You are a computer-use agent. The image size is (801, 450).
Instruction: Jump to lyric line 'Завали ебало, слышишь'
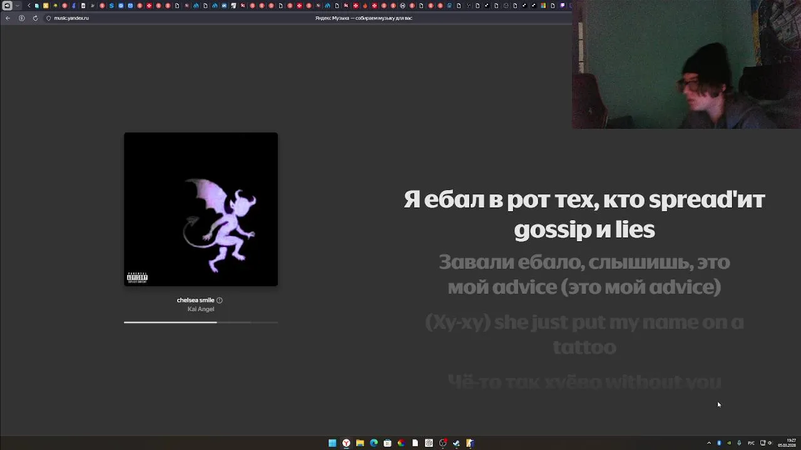pos(584,274)
